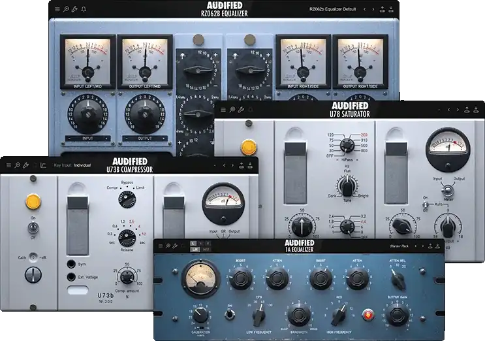Click the bell notification icon in RZ062B Equalizer
Image resolution: width=485 pixels, height=341 pixels.
click(84, 9)
